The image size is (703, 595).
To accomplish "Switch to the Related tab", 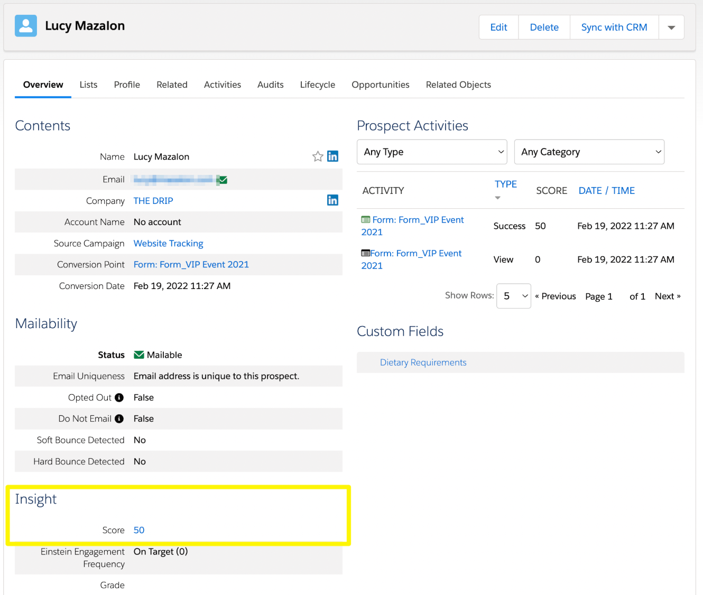I will click(x=172, y=85).
